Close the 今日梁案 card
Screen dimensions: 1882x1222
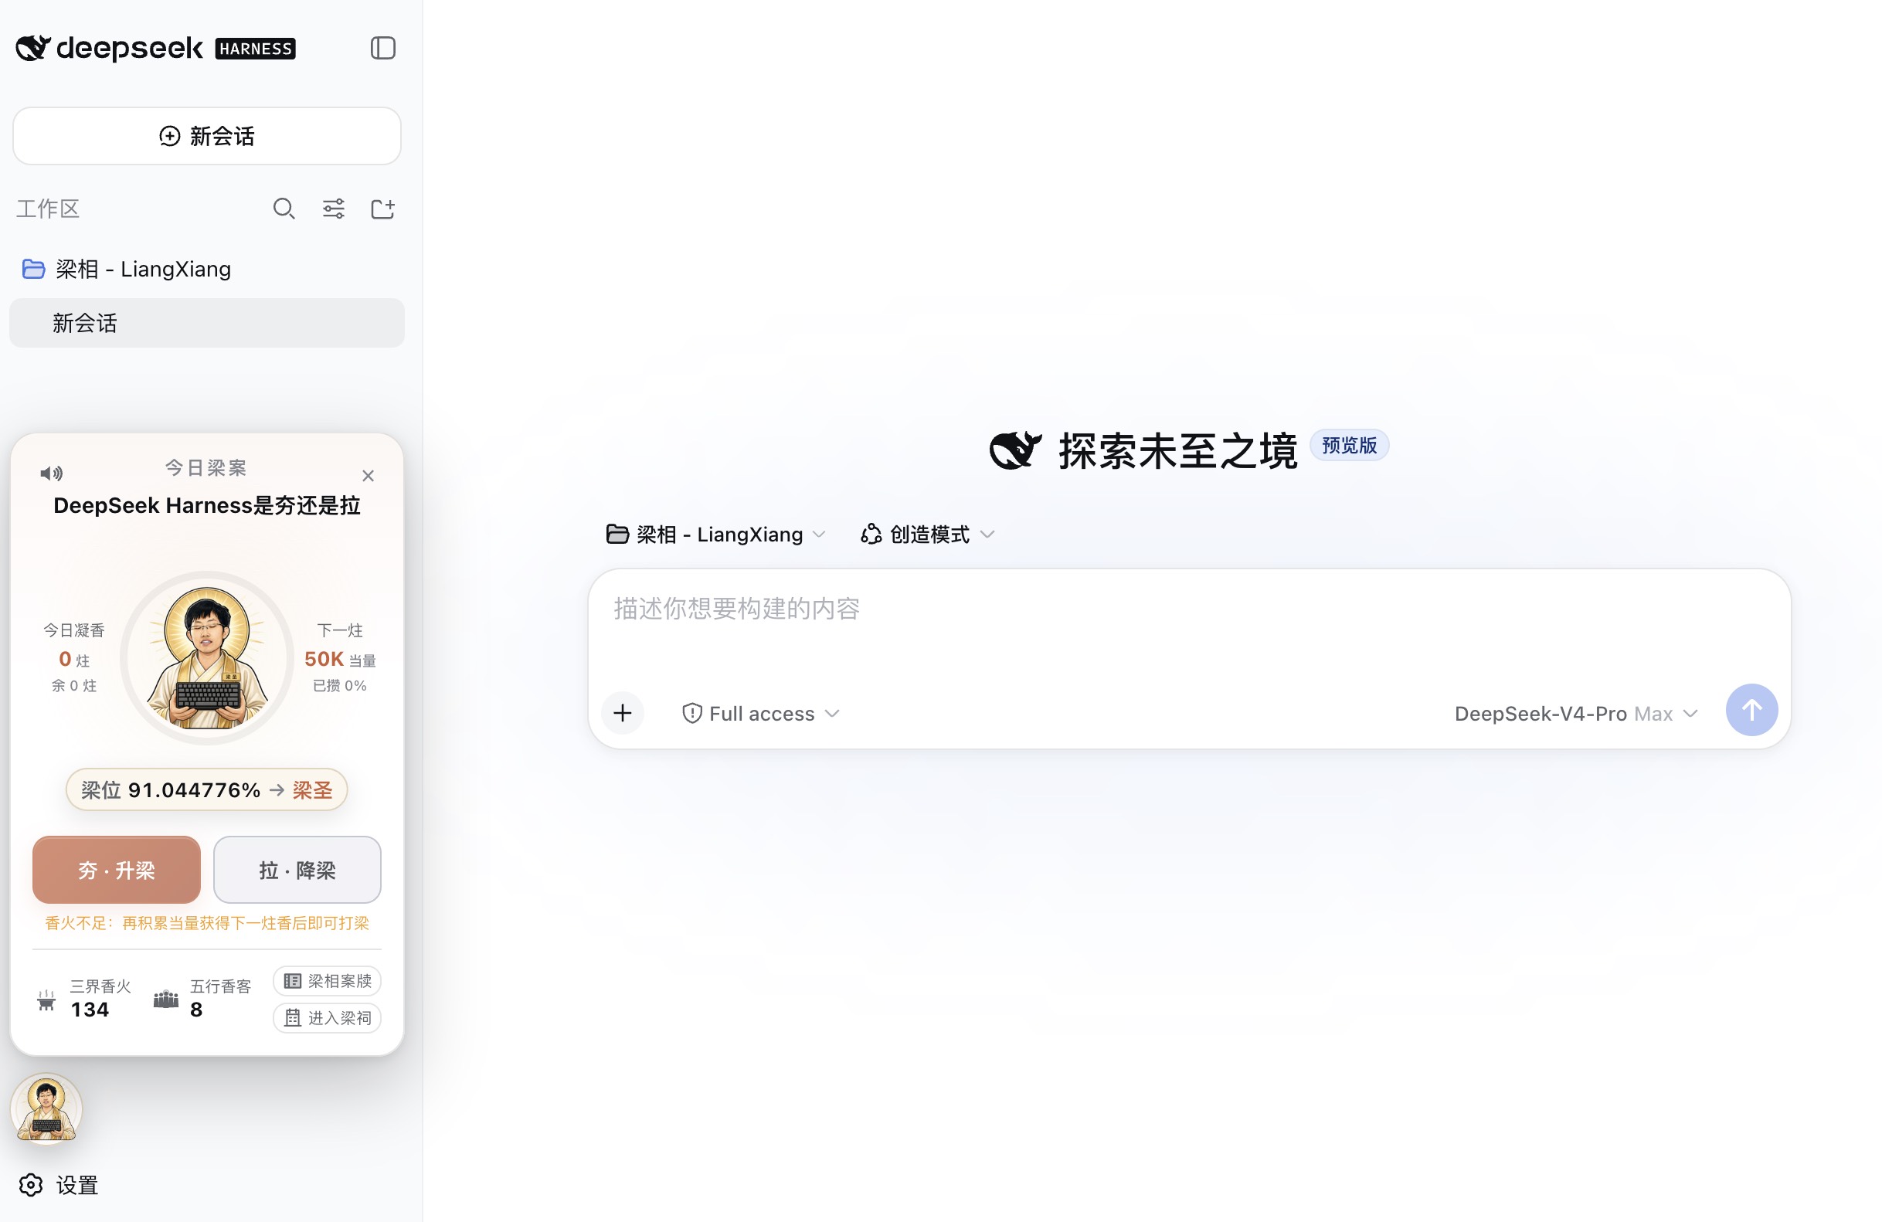pos(368,476)
